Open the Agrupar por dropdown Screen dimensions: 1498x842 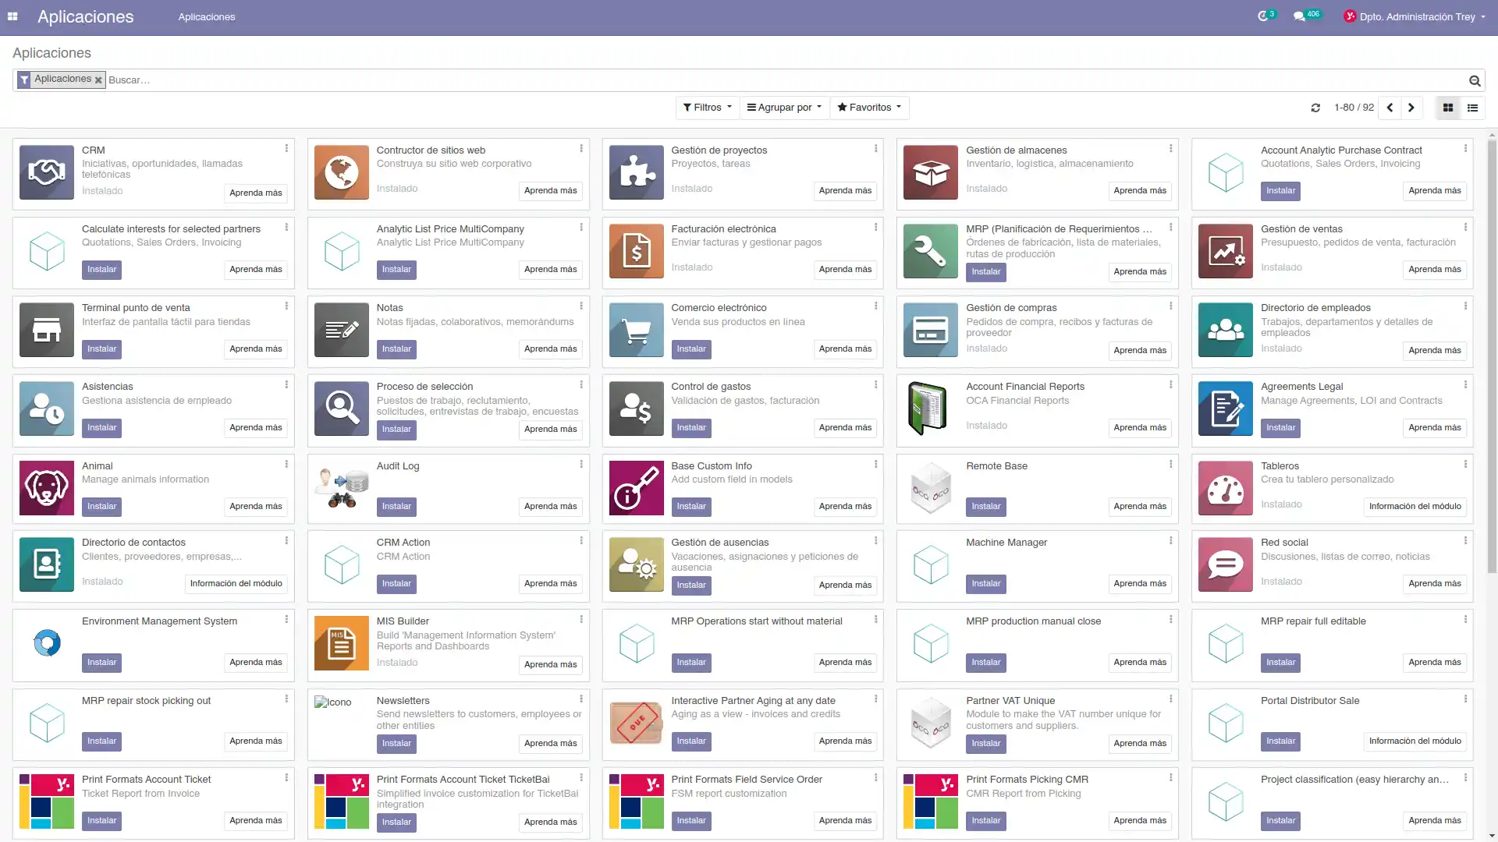[784, 108]
